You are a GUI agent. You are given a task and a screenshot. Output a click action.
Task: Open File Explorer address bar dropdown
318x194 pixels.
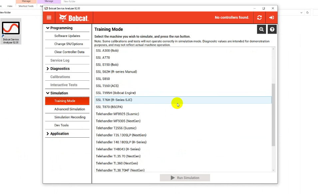[301, 13]
